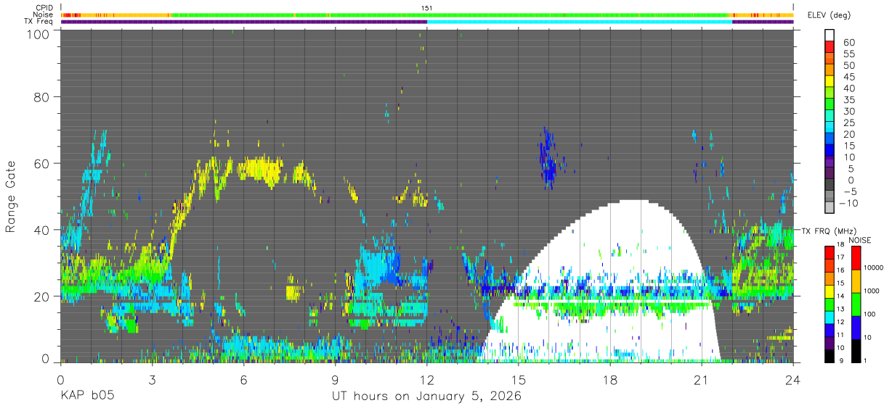Pick the dark blue swatch on ELEV colorbar
The width and height of the screenshot is (892, 411).
[830, 150]
